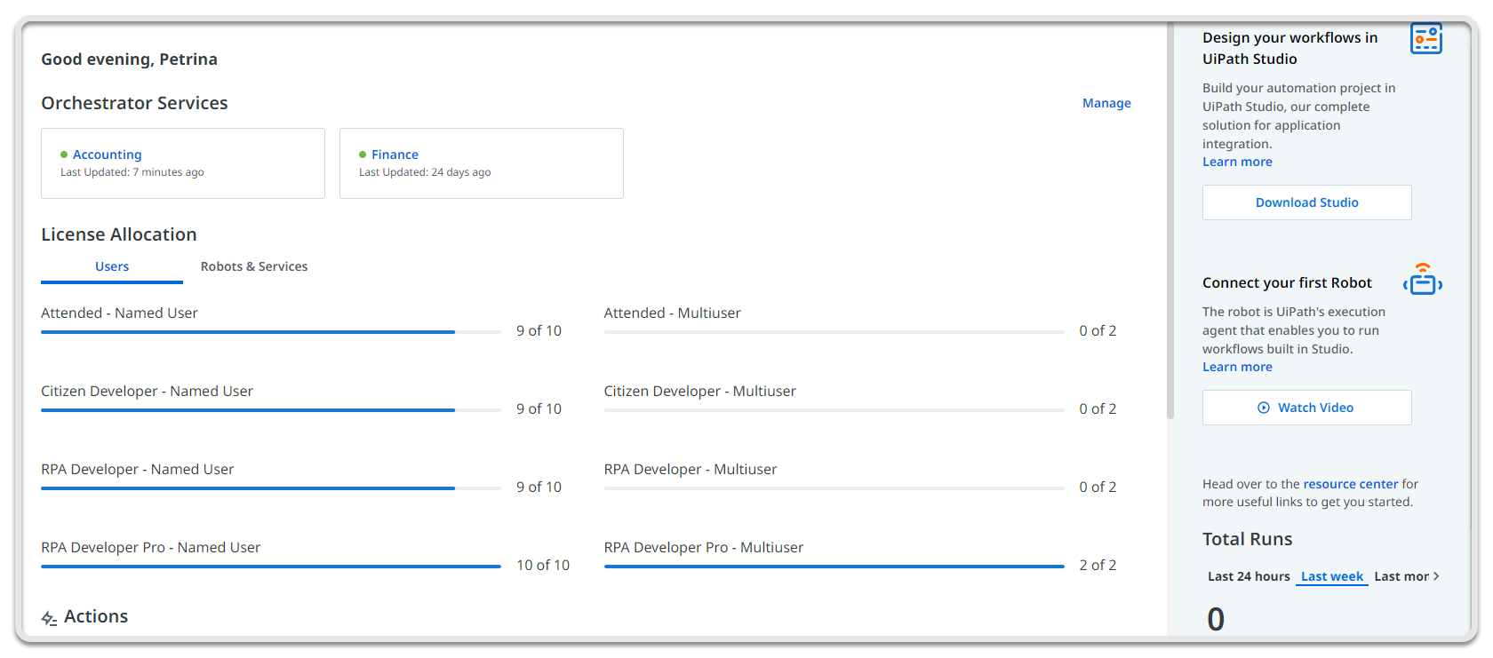Click the Download Studio button
1493x658 pixels.
click(x=1307, y=202)
